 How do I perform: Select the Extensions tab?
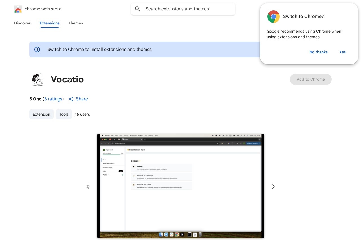point(50,23)
